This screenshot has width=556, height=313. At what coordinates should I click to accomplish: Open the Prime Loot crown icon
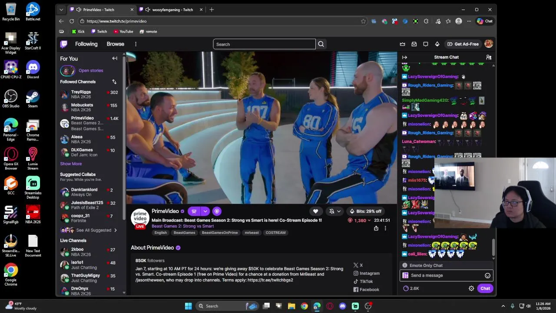402,44
